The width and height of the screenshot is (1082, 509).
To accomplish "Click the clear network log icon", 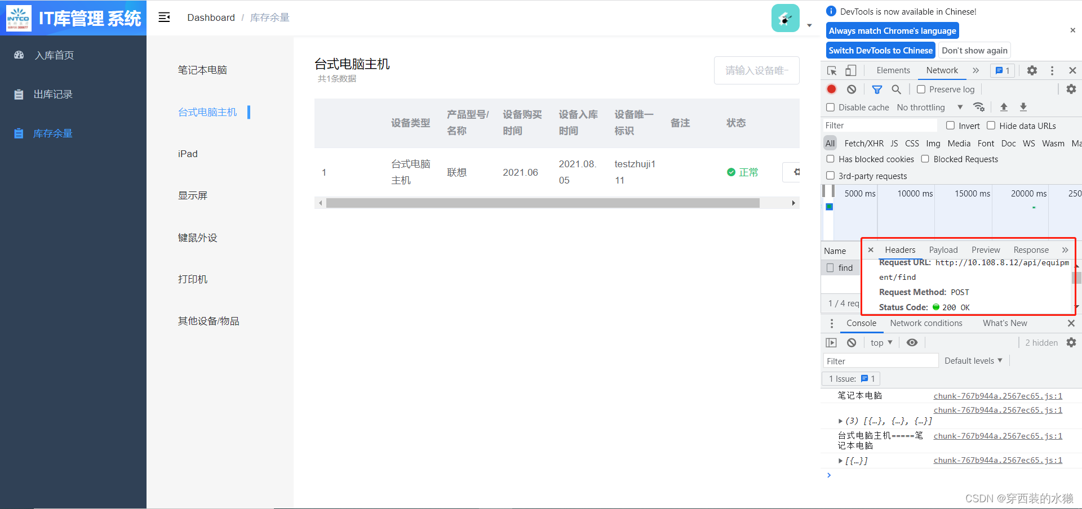I will (851, 89).
